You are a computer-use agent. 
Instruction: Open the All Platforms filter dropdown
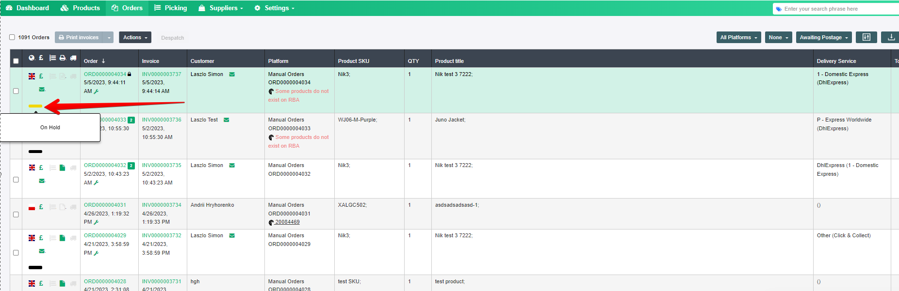pyautogui.click(x=738, y=37)
